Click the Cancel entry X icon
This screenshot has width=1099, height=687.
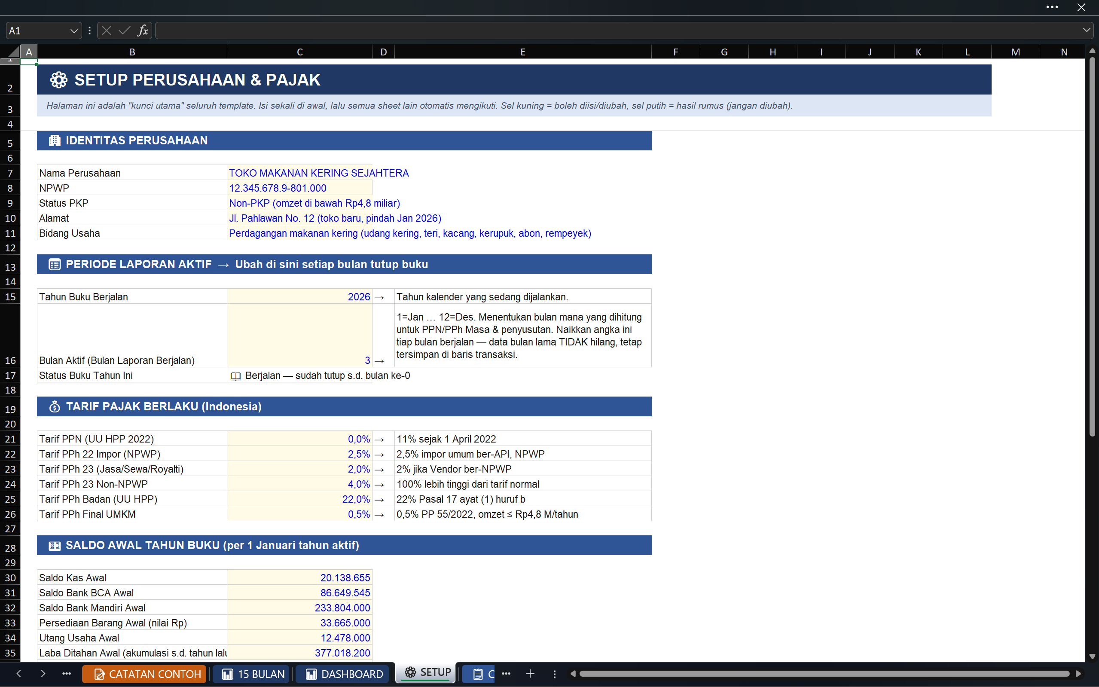[107, 31]
